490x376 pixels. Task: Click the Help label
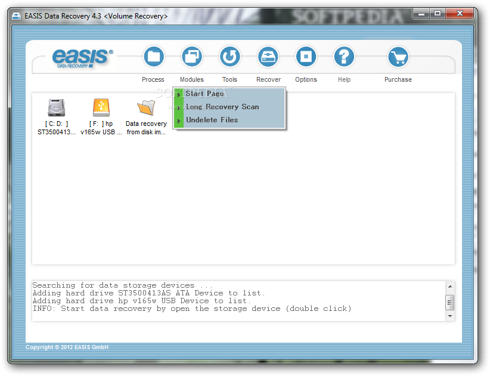coord(344,79)
